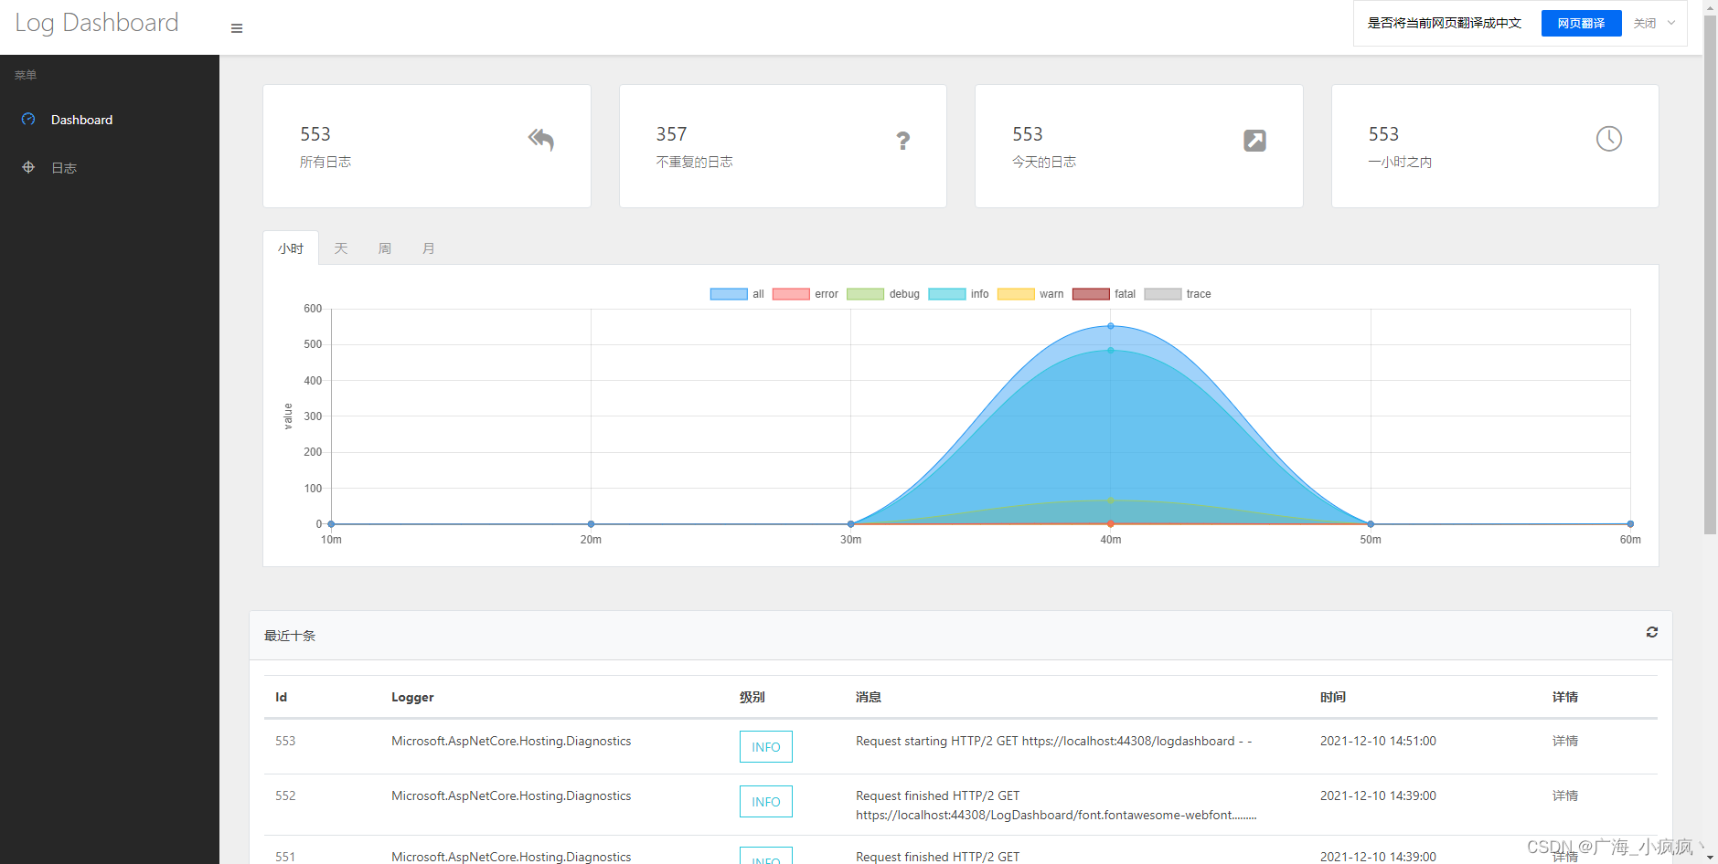The image size is (1718, 864).
Task: Hide the 'warn' legend color swatch
Action: 1016,294
